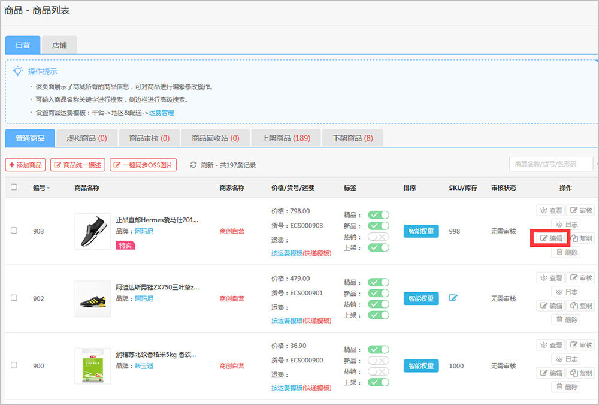Click the lightbulb 操作提示 icon
The height and width of the screenshot is (405, 599).
(x=17, y=71)
